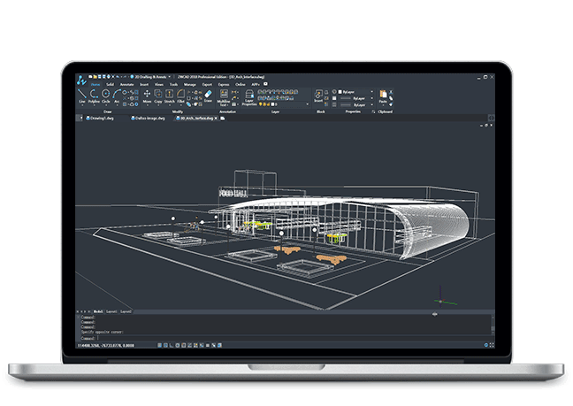Click the Paste button

tap(384, 96)
